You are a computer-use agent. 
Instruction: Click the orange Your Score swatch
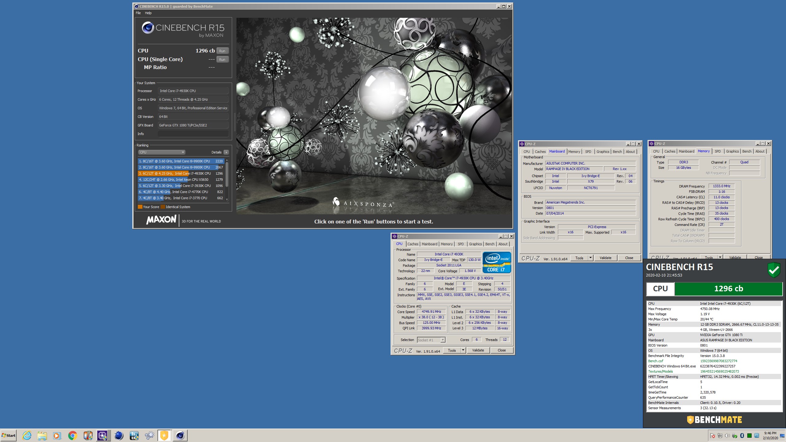[140, 207]
